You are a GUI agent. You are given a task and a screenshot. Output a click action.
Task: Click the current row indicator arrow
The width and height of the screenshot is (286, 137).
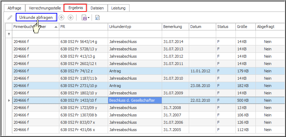[9, 100]
